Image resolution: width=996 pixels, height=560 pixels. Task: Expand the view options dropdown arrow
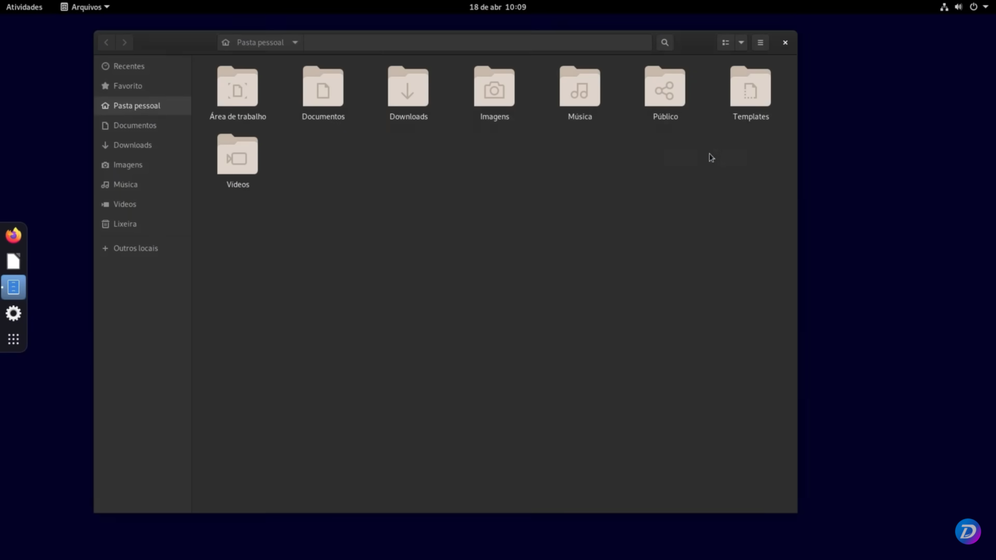pos(741,42)
